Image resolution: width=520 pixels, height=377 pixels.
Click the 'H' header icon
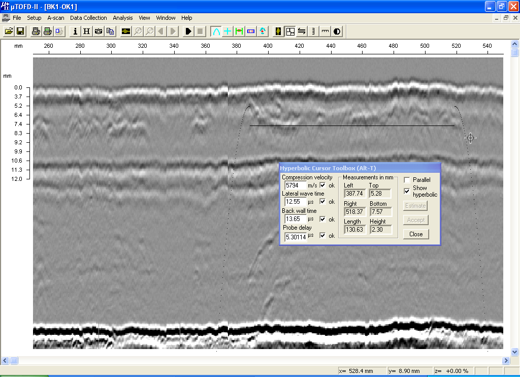[x=86, y=31]
